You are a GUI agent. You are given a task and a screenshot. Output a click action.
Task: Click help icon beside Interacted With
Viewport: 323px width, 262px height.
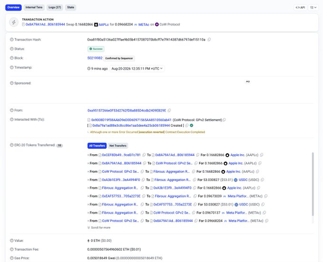coord(12,120)
